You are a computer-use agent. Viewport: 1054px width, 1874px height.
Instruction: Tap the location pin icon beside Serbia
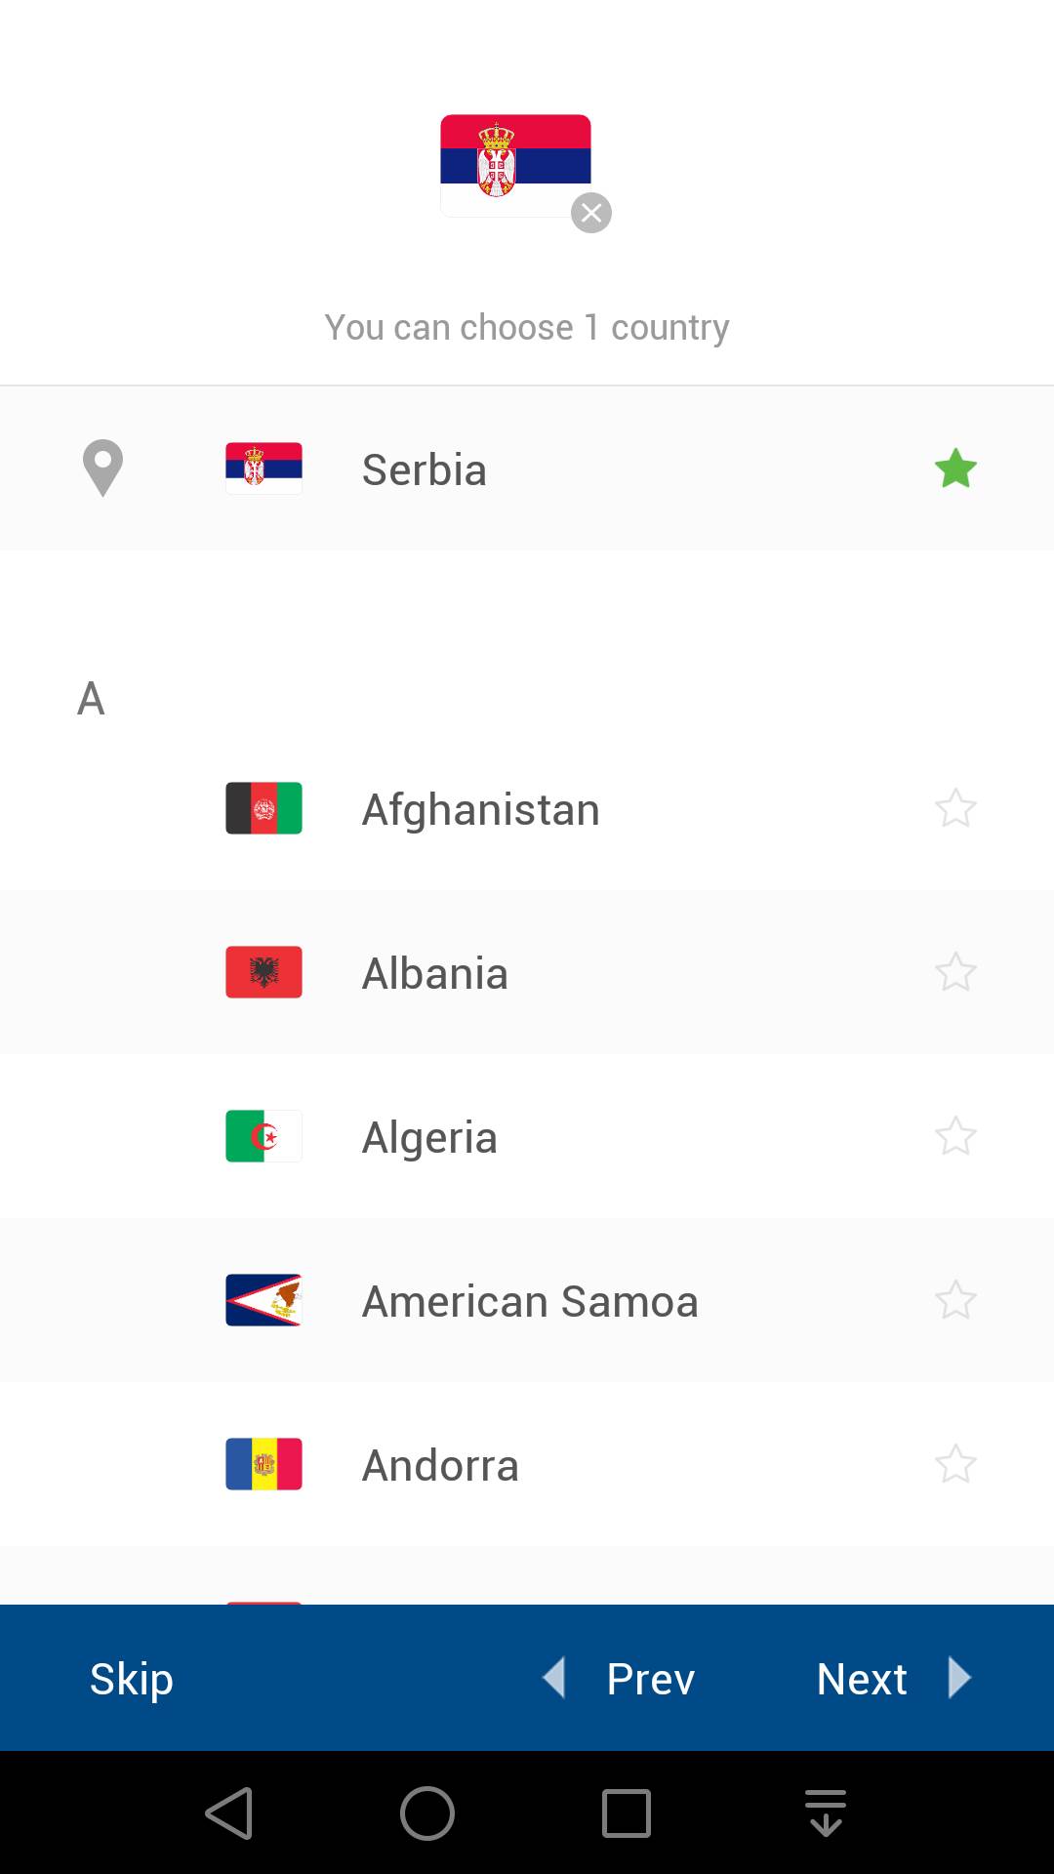[102, 468]
